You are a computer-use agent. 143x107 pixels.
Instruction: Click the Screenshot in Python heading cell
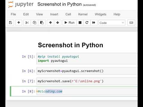(x=71, y=45)
